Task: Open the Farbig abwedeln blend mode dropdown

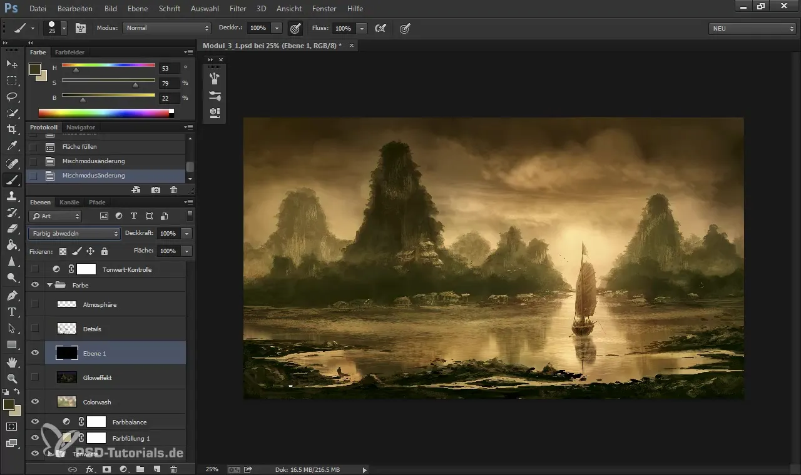Action: pos(74,233)
